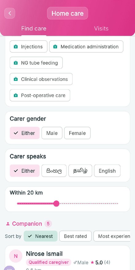Tap the NG tube feeding kit icon
The height and width of the screenshot is (270, 135).
pos(16,63)
